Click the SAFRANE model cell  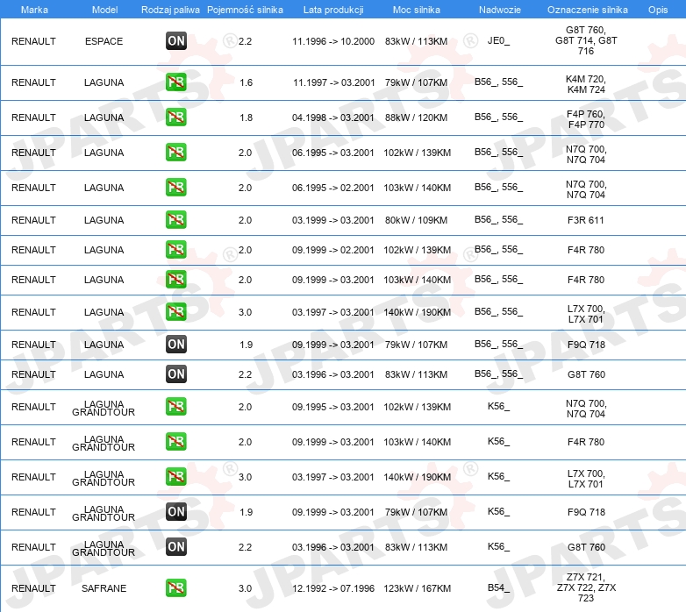[x=104, y=588]
